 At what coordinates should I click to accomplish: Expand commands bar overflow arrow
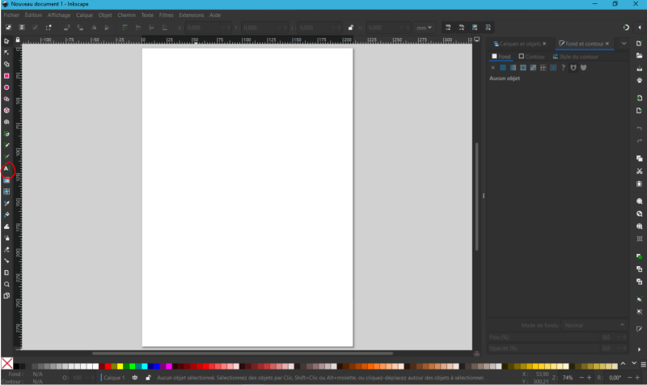639,349
